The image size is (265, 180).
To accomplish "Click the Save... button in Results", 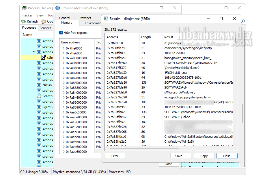I will point(181,156).
